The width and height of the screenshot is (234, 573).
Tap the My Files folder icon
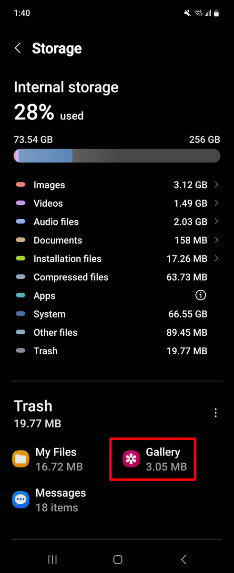[x=20, y=459]
